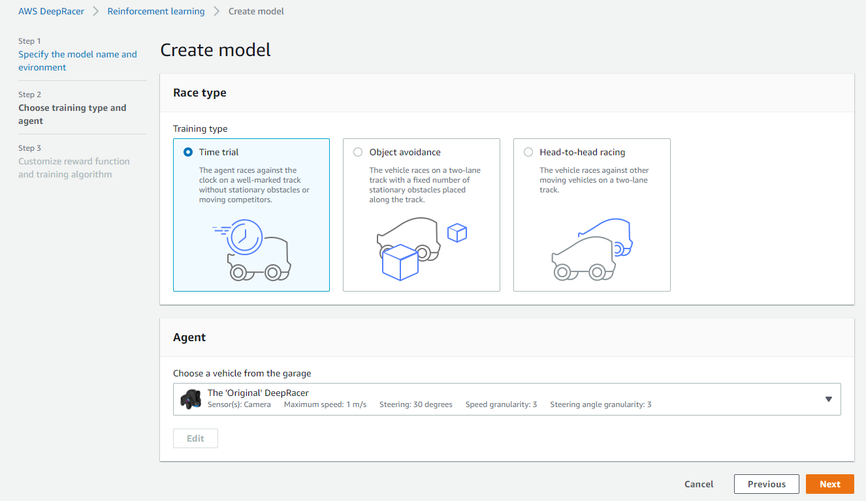The width and height of the screenshot is (866, 501).
Task: Select Step 3 Customize reward function
Action: 74,168
